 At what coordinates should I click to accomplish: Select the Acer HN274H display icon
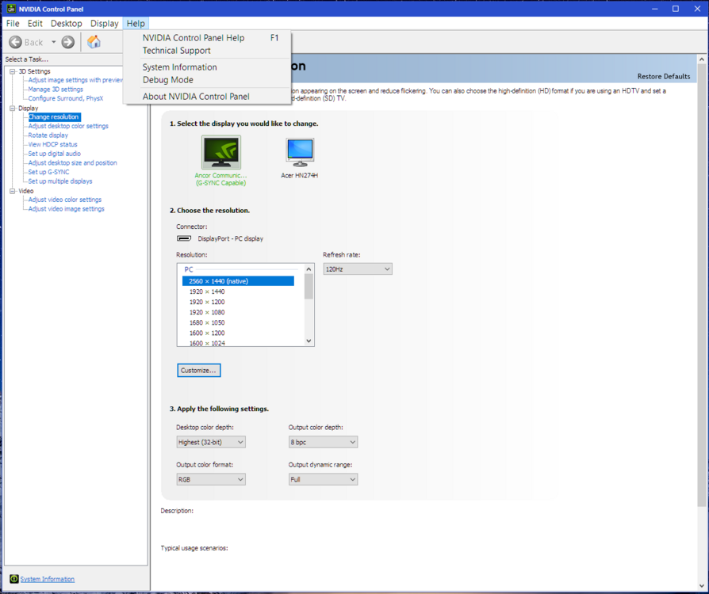point(300,152)
